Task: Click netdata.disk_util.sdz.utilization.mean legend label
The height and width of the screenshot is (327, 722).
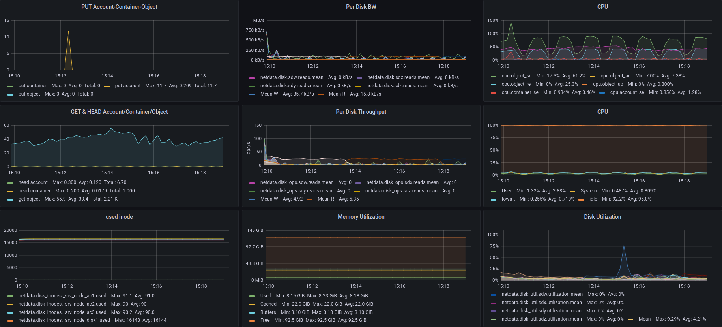Action: point(542,319)
